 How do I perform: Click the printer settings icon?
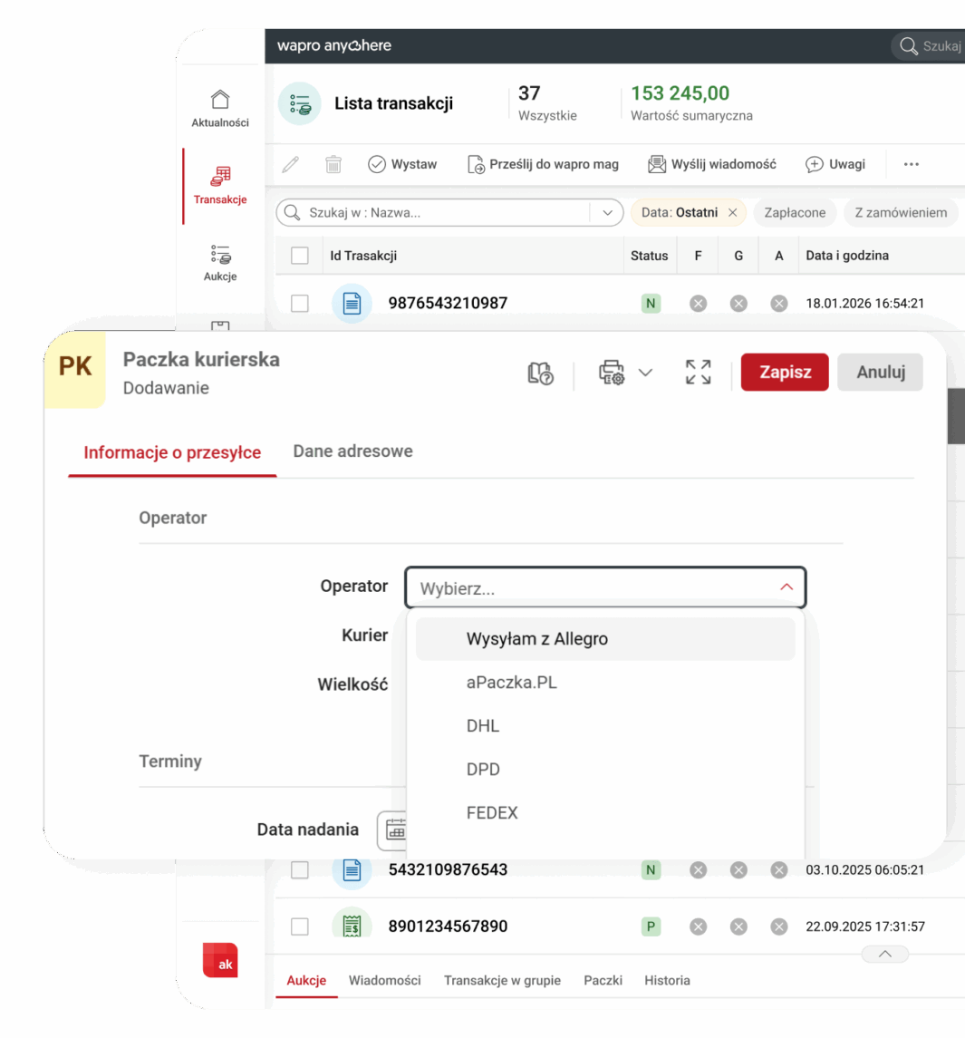(x=612, y=373)
